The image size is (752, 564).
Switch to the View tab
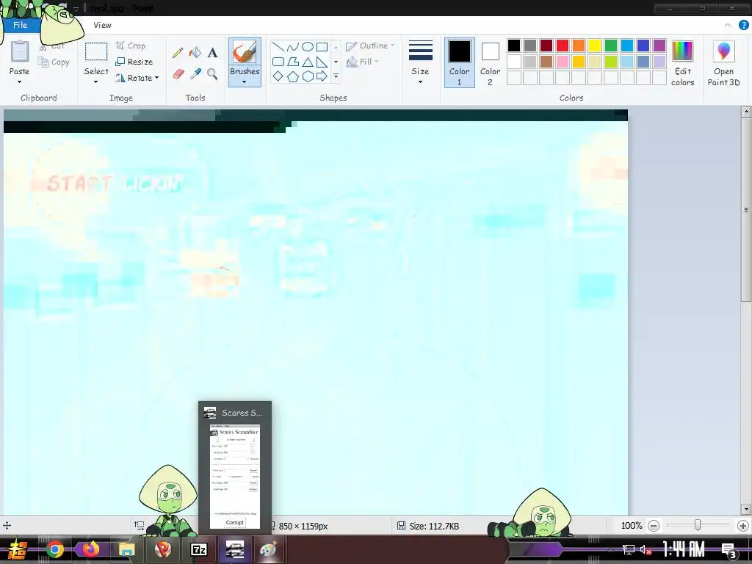[102, 25]
